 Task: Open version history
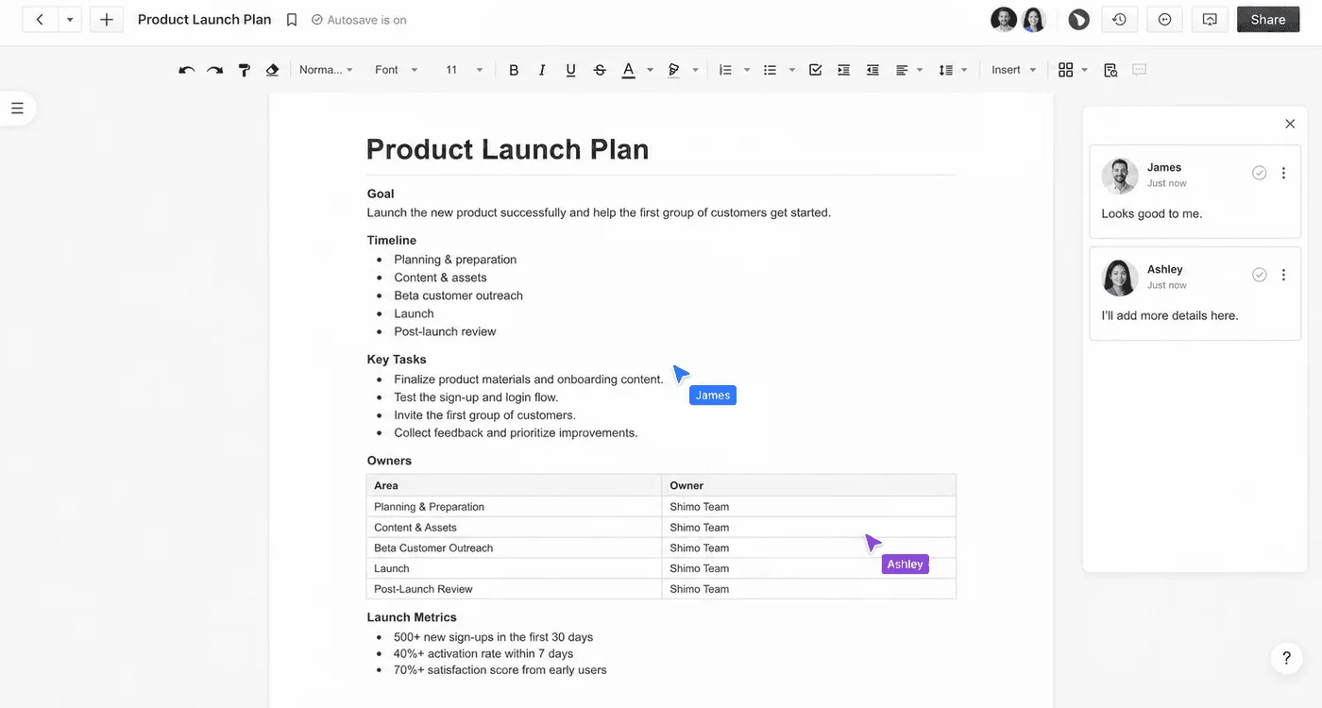coord(1120,20)
